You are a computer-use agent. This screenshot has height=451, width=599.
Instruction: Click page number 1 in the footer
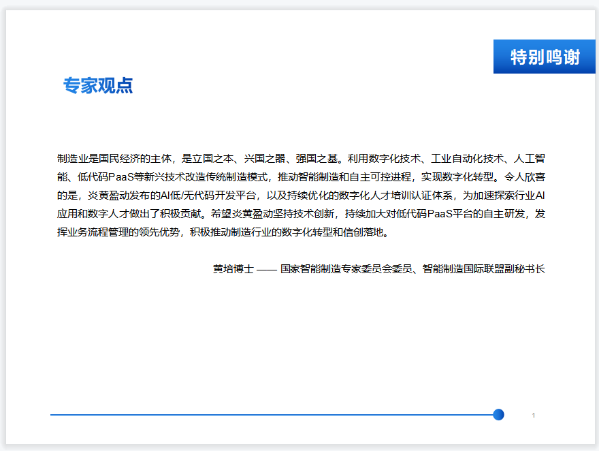tap(533, 416)
